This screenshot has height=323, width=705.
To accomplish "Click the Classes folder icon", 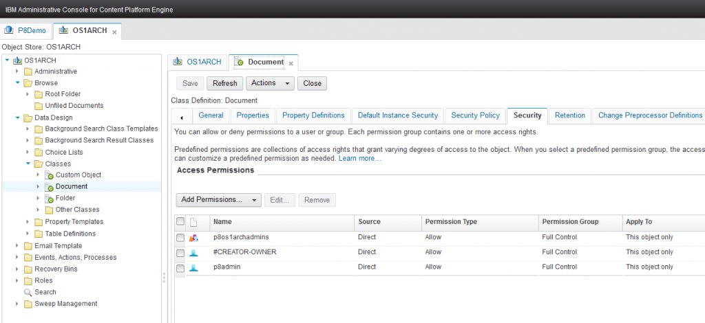I will pyautogui.click(x=39, y=164).
